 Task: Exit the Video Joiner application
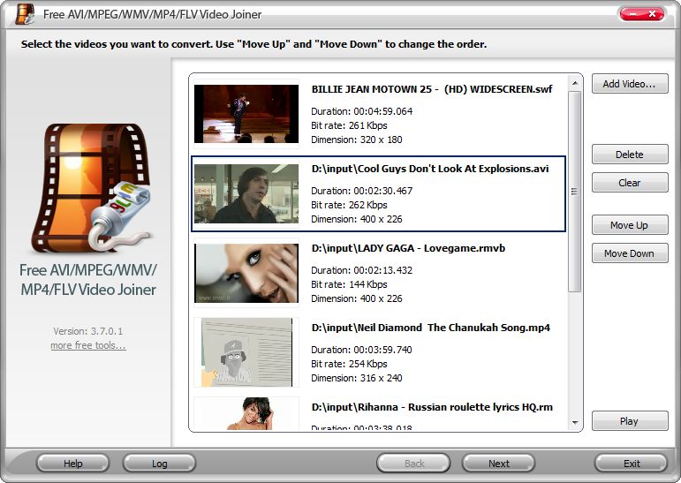click(631, 464)
